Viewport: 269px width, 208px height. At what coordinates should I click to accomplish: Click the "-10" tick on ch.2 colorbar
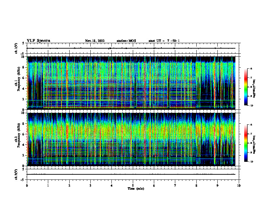point(251,162)
